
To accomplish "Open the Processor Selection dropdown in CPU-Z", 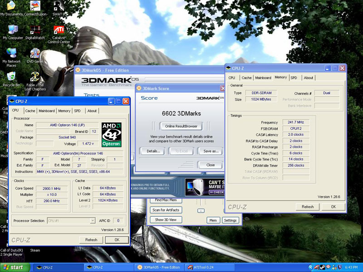I will tap(71, 221).
